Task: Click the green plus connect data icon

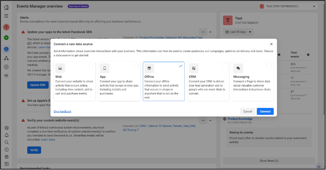Action: [x=6, y=38]
